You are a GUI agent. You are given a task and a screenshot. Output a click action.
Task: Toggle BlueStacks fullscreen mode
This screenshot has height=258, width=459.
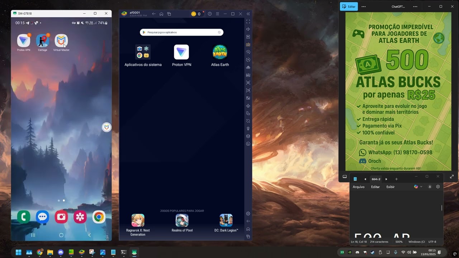(248, 21)
